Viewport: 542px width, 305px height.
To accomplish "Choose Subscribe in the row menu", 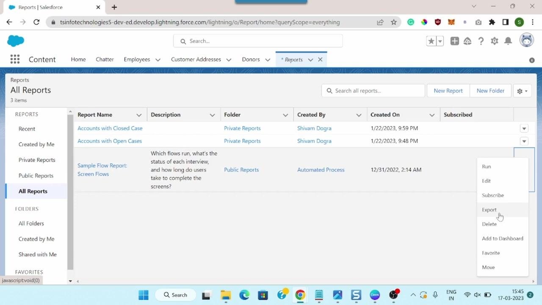I will coord(503,195).
